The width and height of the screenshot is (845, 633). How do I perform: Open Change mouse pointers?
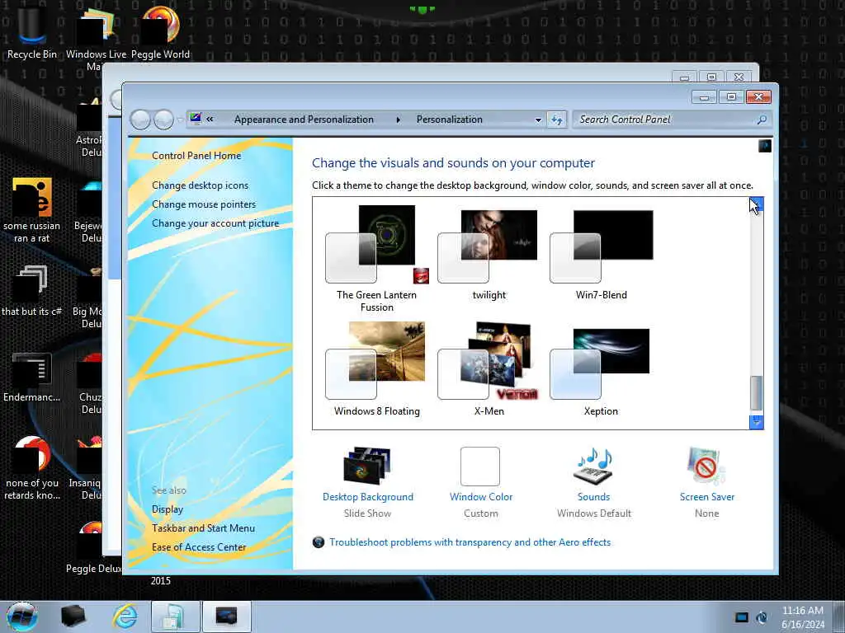(204, 204)
